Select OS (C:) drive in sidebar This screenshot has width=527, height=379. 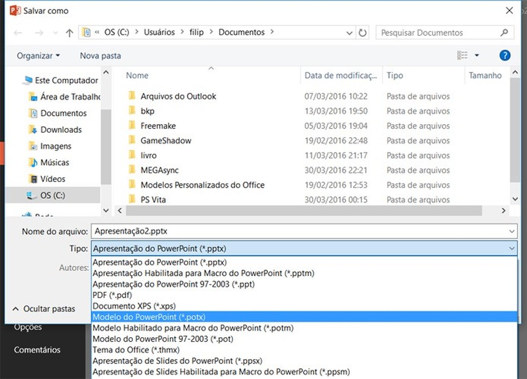53,195
